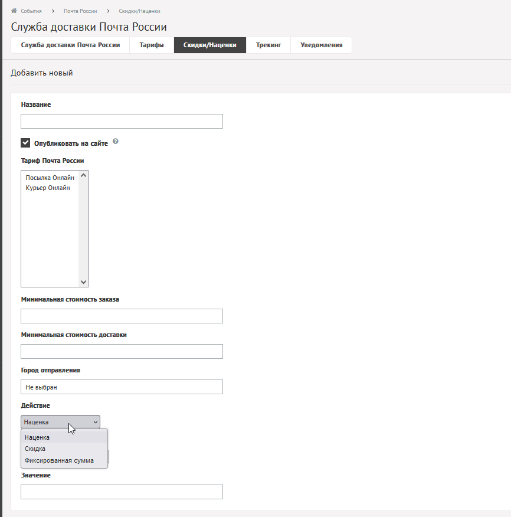
Task: Click the help icon next to Опубликовать на сайте
Action: coord(116,141)
